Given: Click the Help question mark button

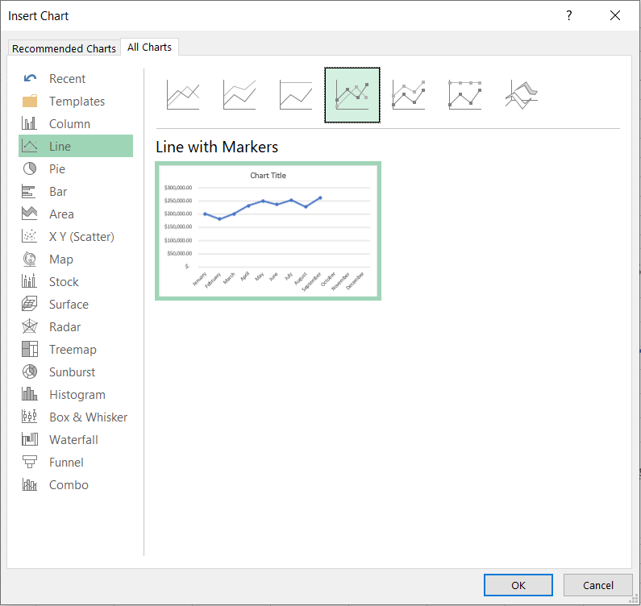Looking at the screenshot, I should [569, 15].
